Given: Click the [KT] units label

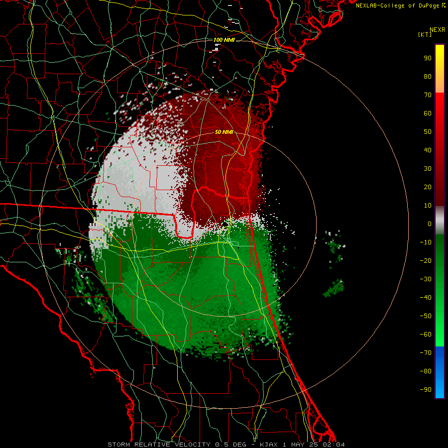Looking at the screenshot, I should (425, 34).
